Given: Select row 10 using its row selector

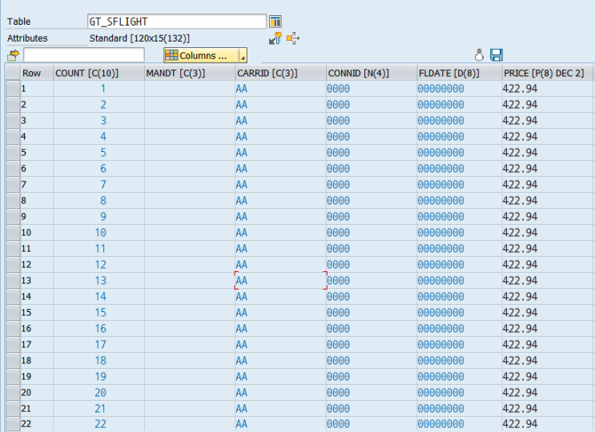Looking at the screenshot, I should [13, 233].
